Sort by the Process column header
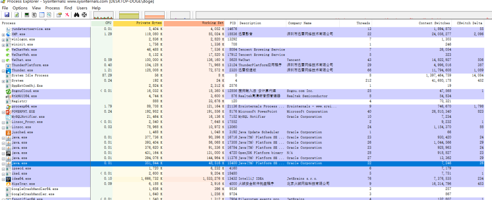Screen dimensions: 492x200 click(46, 23)
